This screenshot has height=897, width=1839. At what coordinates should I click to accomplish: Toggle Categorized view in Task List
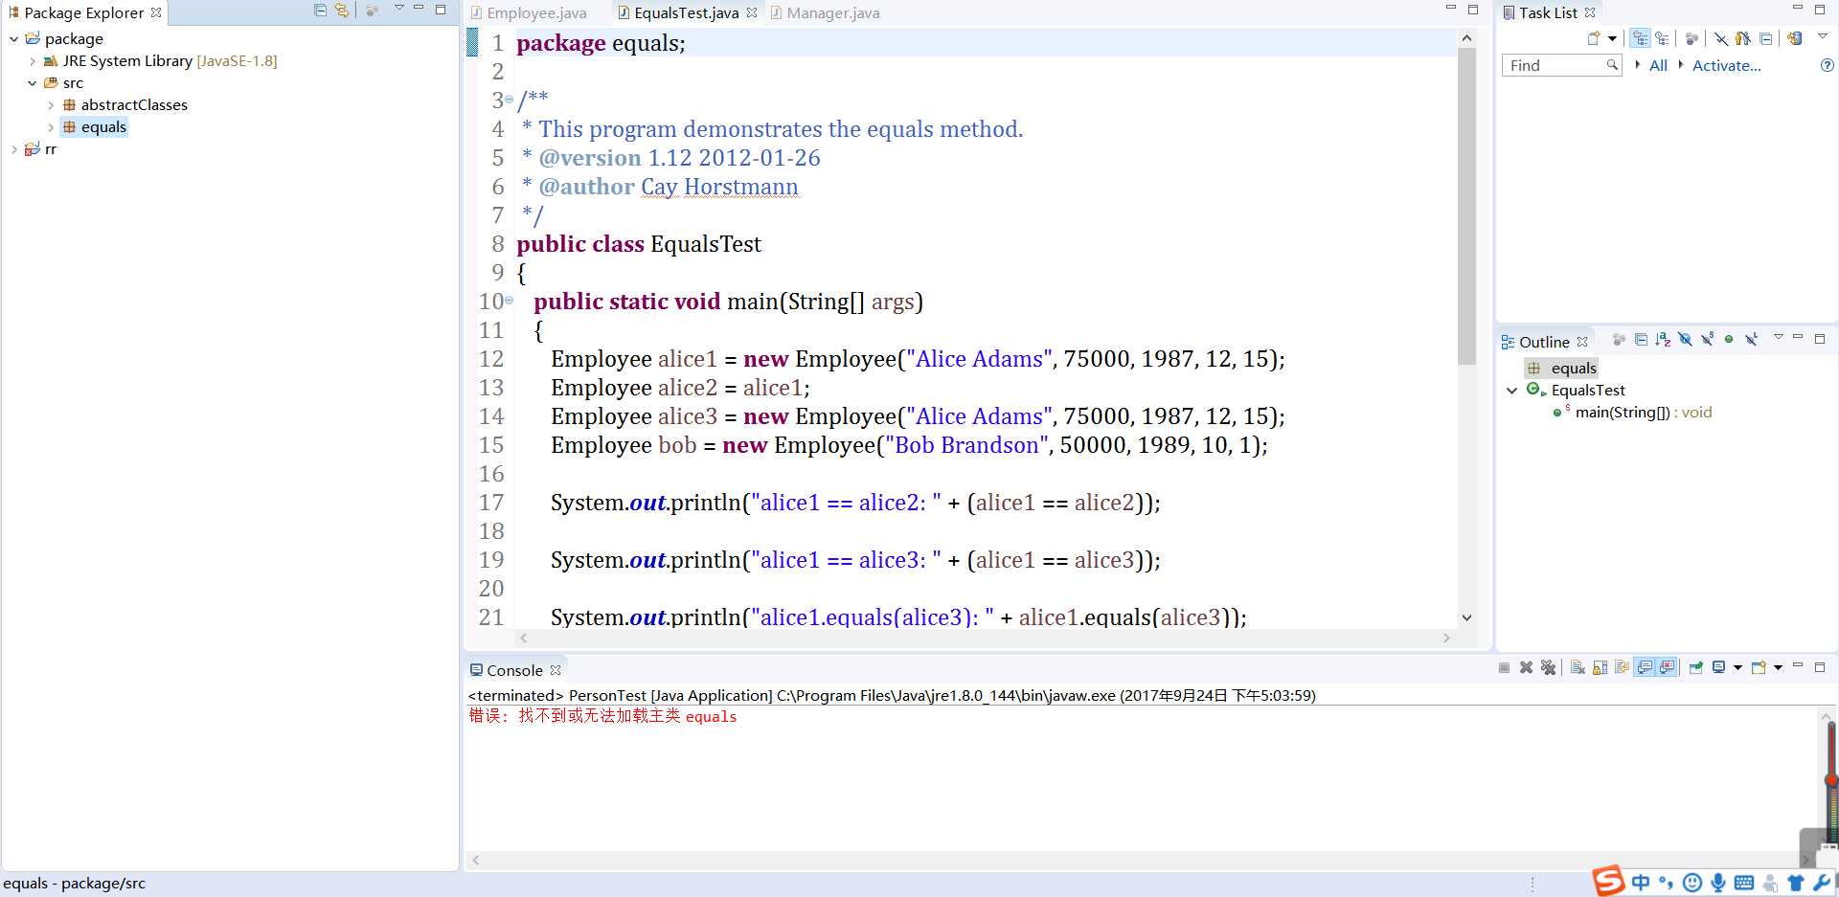[x=1640, y=38]
